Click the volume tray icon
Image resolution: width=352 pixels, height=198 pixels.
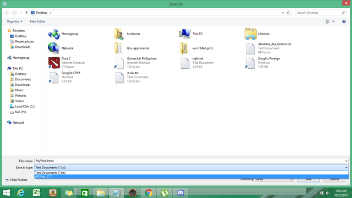click(328, 193)
